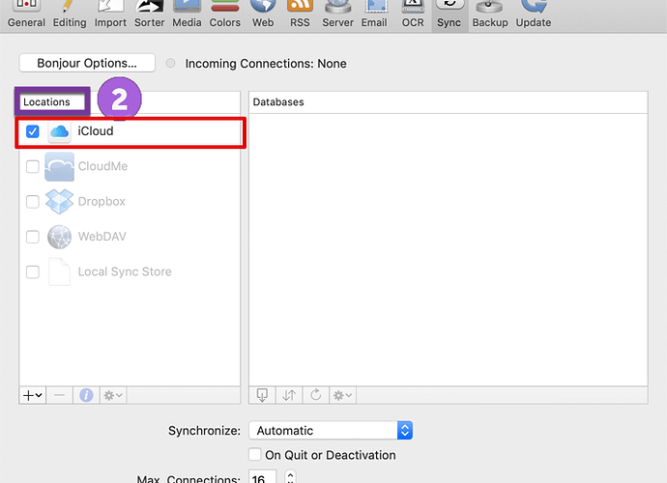Click the download database icon under Databases
The height and width of the screenshot is (483, 667).
click(262, 395)
